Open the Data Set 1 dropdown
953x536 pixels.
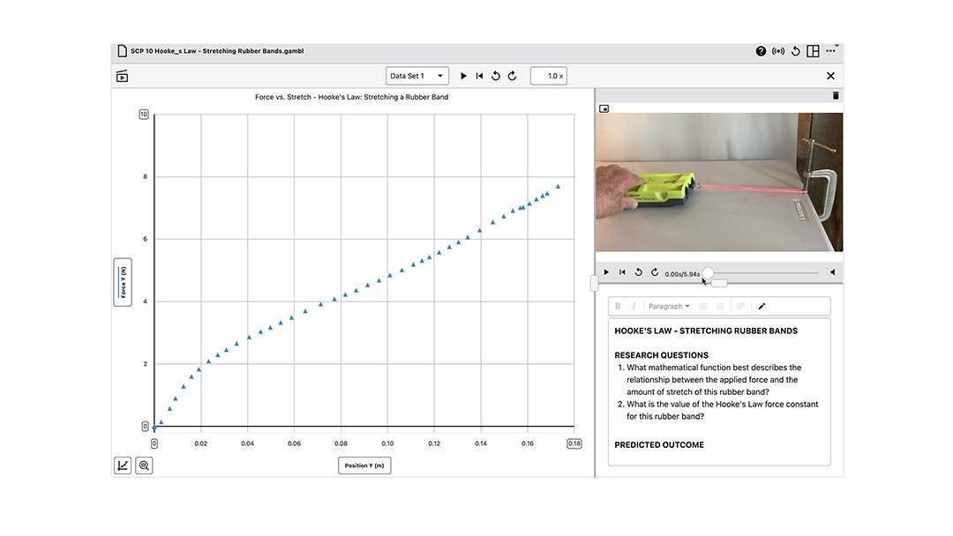[x=417, y=76]
